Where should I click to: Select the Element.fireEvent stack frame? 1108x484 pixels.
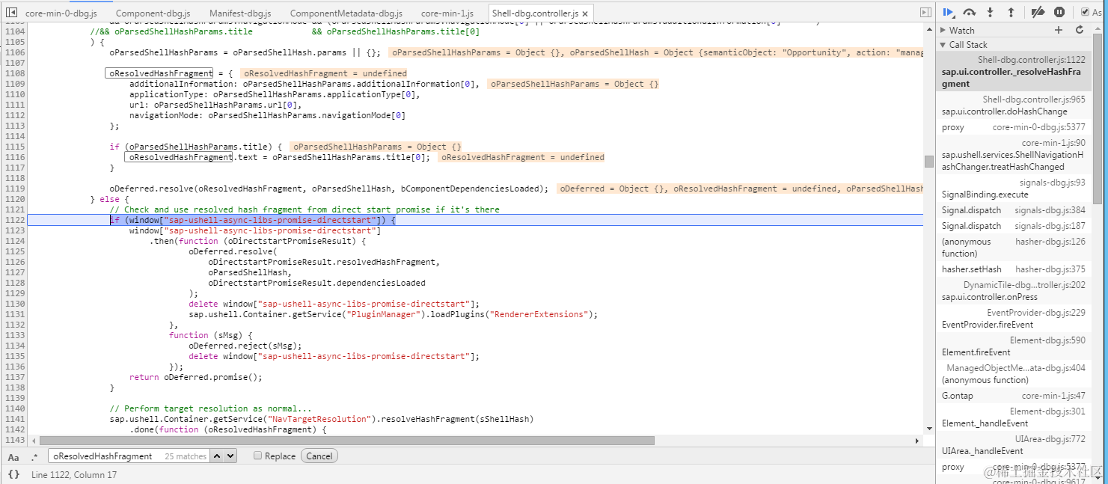[1013, 346]
